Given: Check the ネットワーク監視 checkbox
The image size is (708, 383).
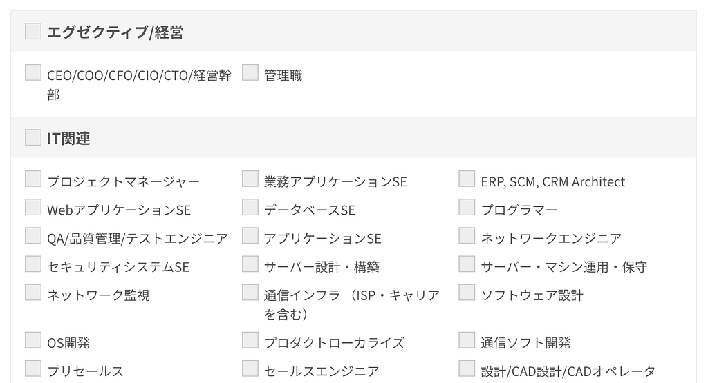Looking at the screenshot, I should tap(33, 293).
